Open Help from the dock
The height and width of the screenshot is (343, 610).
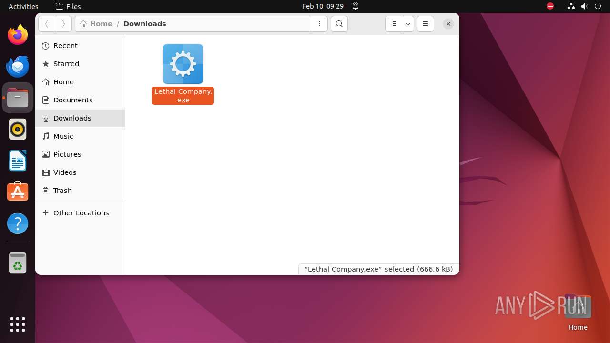(18, 223)
